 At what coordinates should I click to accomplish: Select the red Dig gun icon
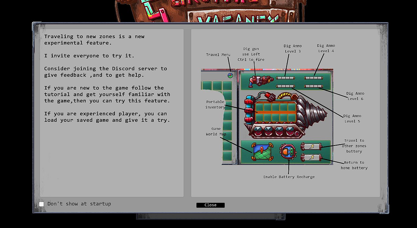click(261, 81)
